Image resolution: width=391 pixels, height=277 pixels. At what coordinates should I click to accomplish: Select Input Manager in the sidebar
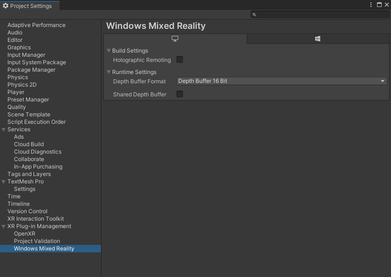26,55
